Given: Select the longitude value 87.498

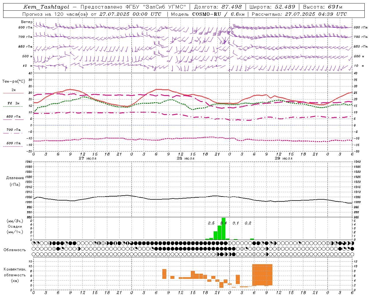Looking at the screenshot, I should pos(231,7).
